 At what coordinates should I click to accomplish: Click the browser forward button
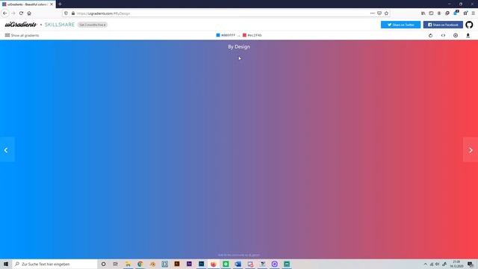[13, 13]
